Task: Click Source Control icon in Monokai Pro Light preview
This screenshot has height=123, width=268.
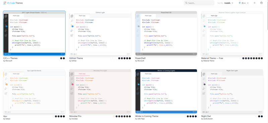Action: click(72, 84)
